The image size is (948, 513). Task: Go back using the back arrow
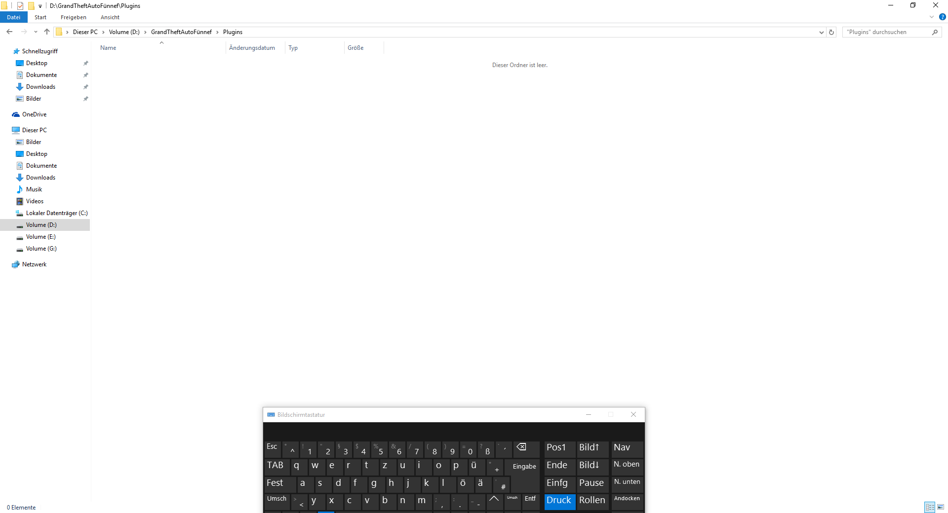pyautogui.click(x=9, y=32)
